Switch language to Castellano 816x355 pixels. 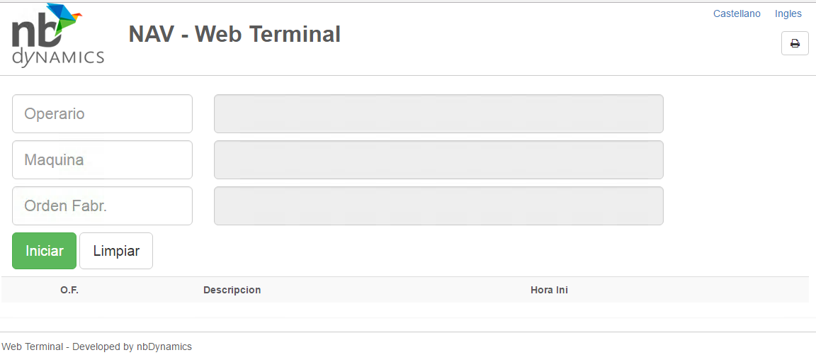[737, 13]
